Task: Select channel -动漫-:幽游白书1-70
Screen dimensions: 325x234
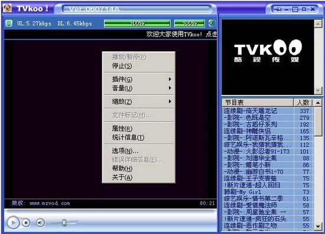Action: (x=268, y=172)
